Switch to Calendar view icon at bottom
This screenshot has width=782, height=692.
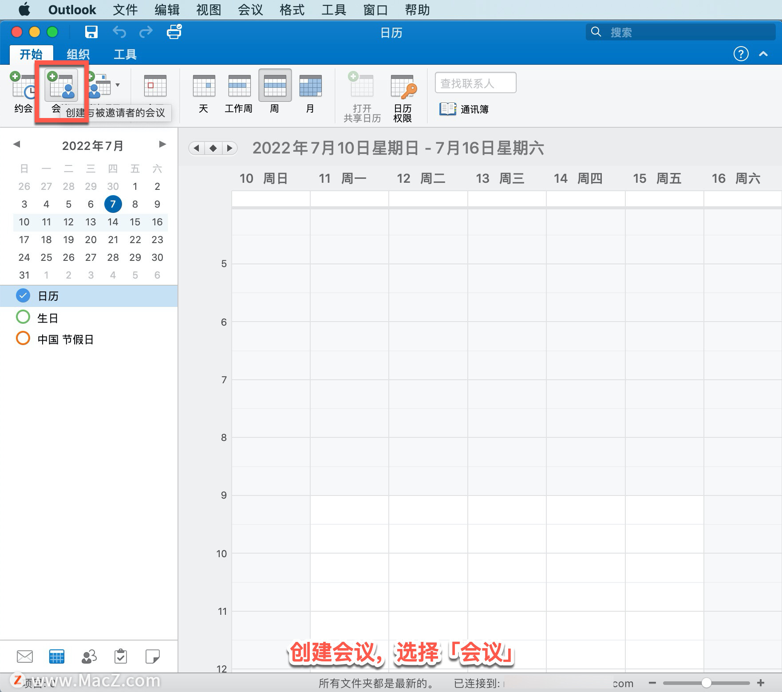(x=57, y=656)
